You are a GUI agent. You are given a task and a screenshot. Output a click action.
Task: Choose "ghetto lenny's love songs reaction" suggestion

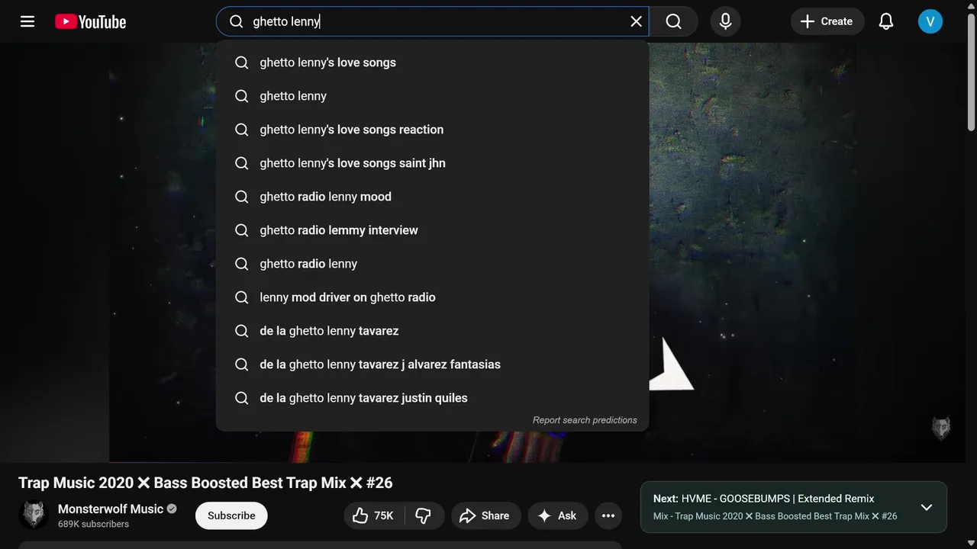(432, 130)
